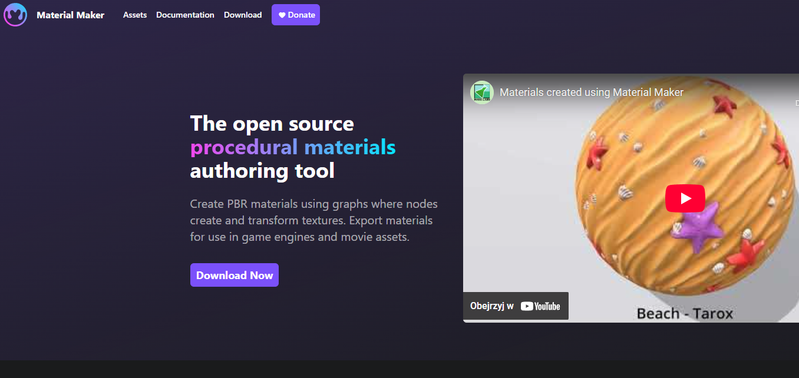Click the YouTube logo in the video
This screenshot has width=799, height=378.
(540, 306)
